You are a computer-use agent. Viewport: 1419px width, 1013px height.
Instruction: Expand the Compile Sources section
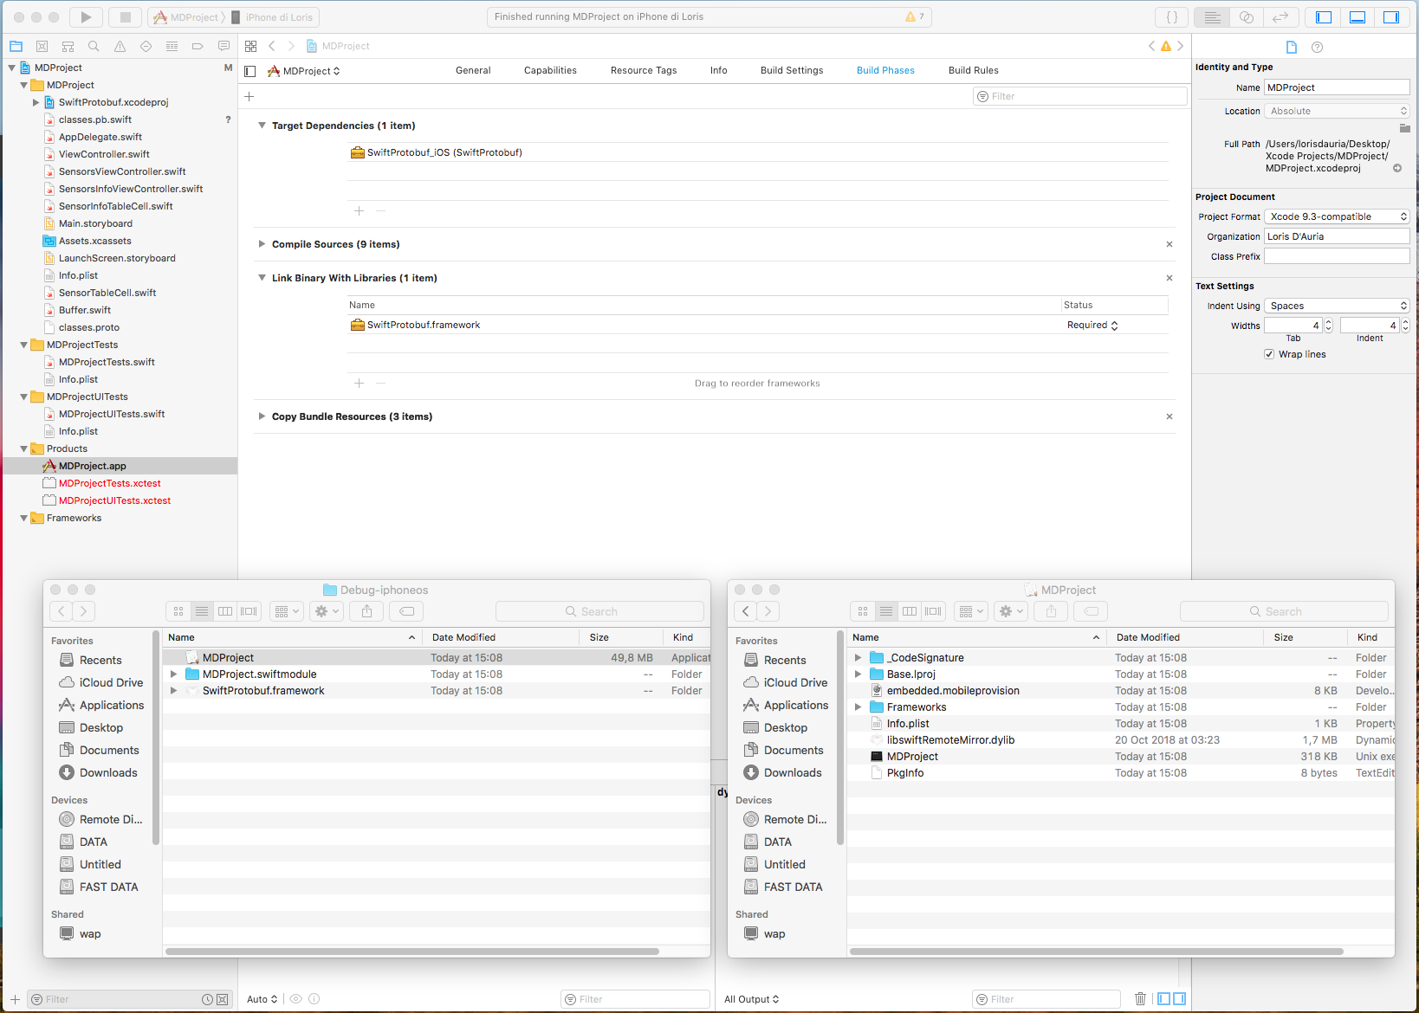[262, 244]
